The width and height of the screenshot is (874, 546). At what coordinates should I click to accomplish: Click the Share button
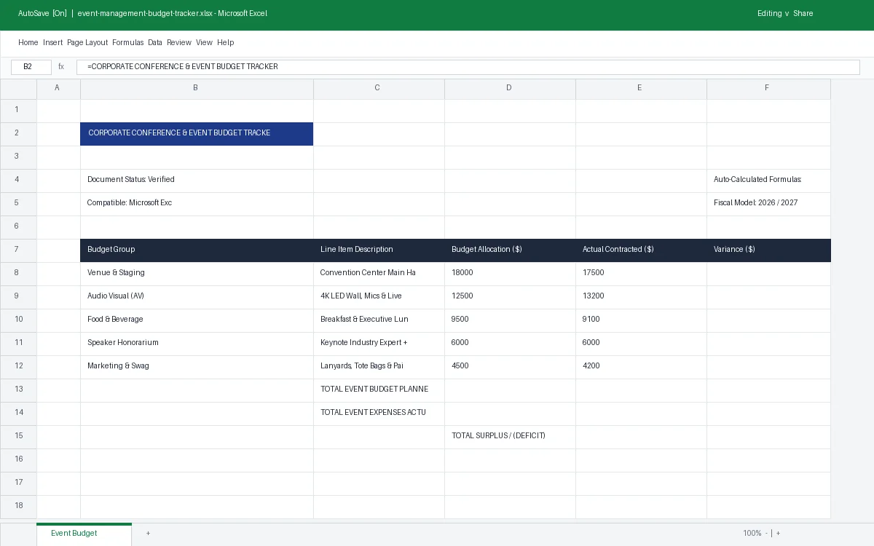pos(803,14)
